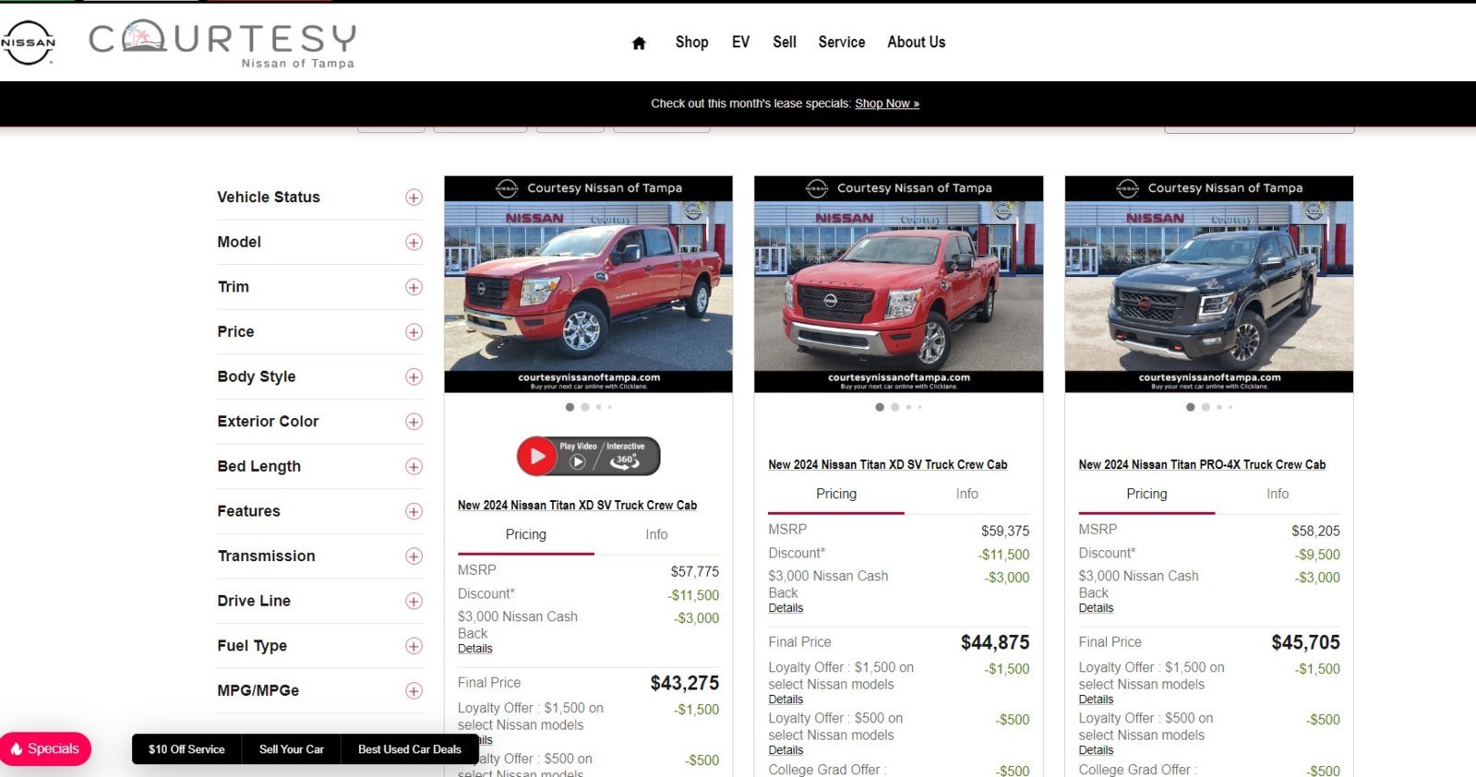Open the $59,375 Titan XD SV listing title

[887, 465]
